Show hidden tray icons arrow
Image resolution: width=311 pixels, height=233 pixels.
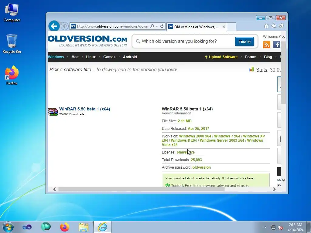coord(265,227)
